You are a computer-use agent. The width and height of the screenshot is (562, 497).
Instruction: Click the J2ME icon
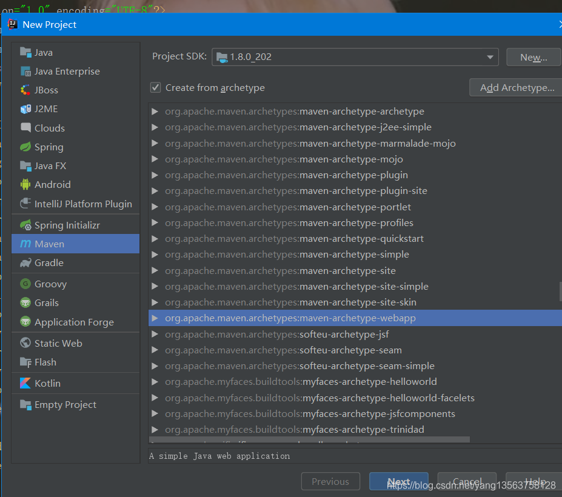(x=25, y=109)
